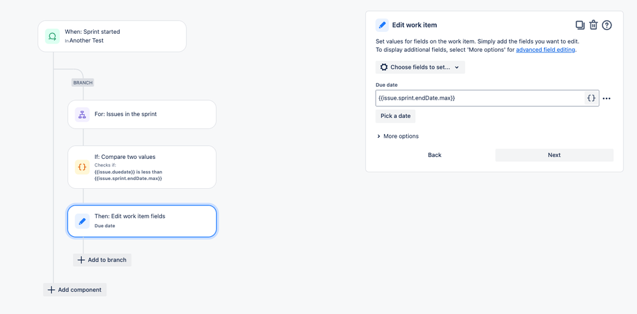This screenshot has height=314, width=637.
Task: Expand More options
Action: tap(398, 136)
